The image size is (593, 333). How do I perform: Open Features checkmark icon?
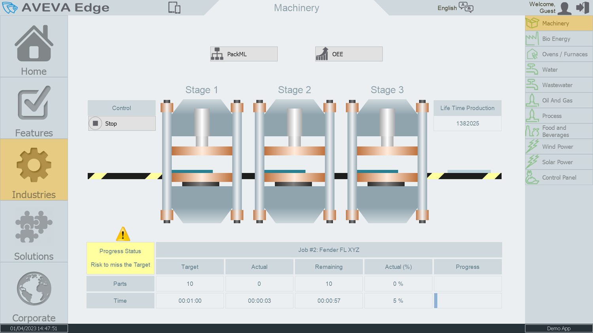tap(34, 103)
